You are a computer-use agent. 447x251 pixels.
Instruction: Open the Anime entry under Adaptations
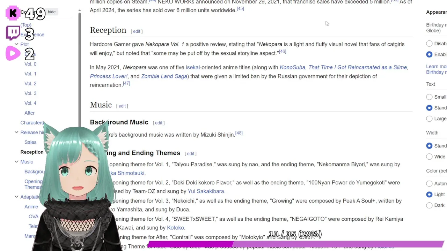pos(31,207)
